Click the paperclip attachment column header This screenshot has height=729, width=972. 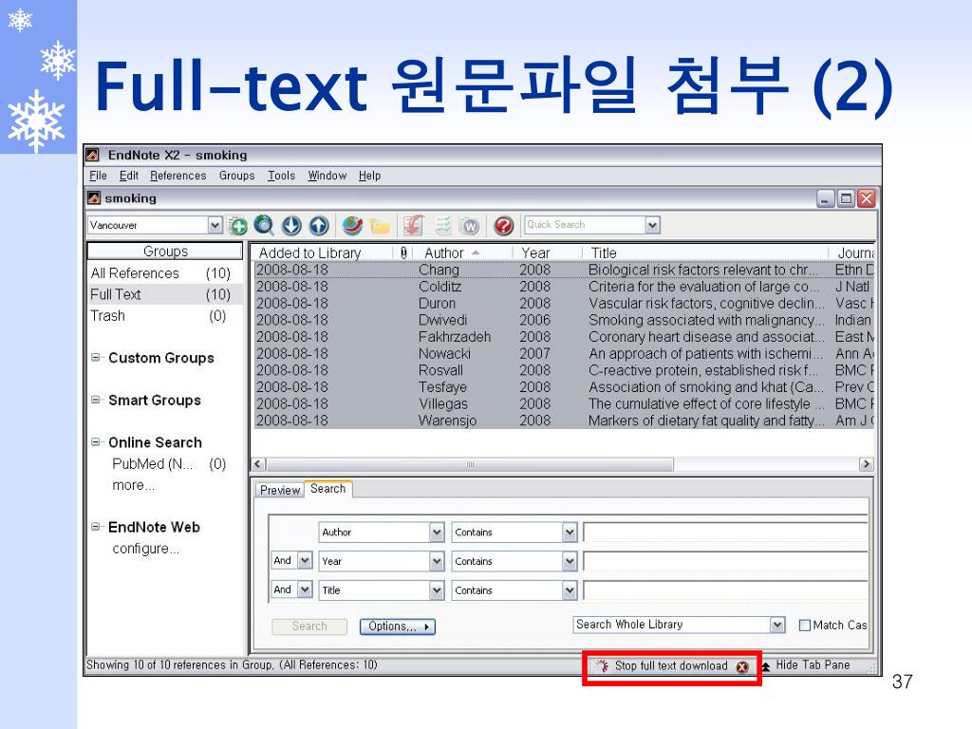(x=403, y=252)
